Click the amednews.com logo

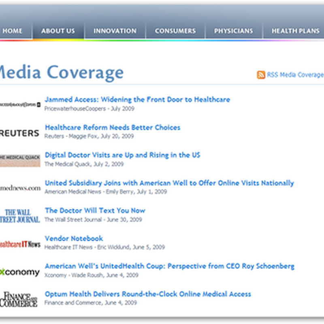pos(20,188)
